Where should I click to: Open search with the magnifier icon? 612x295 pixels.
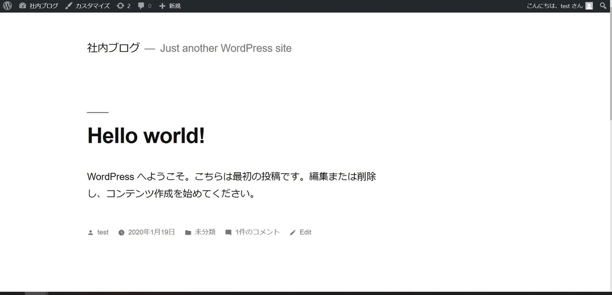603,6
